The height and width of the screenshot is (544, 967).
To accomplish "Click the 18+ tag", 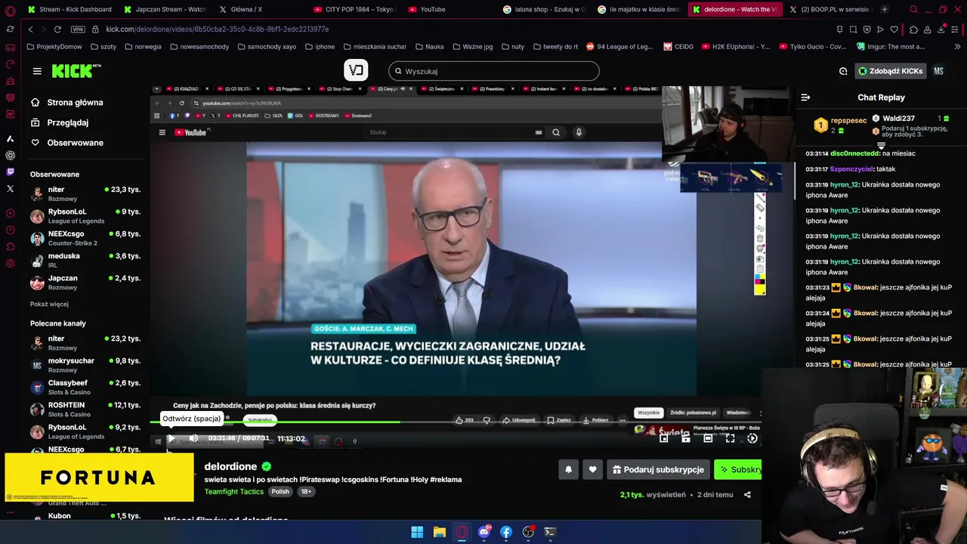I will 306,491.
